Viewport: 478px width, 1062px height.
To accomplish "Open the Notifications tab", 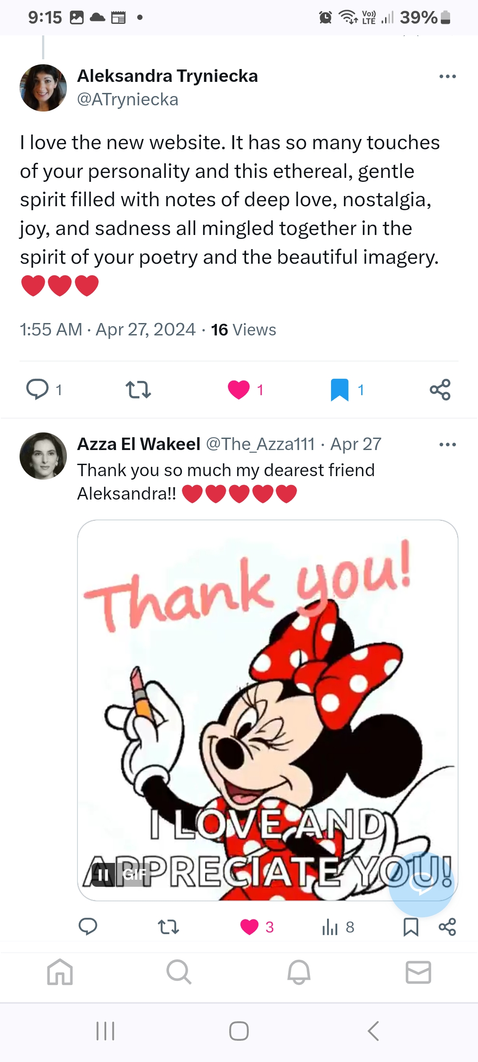I will (x=299, y=972).
